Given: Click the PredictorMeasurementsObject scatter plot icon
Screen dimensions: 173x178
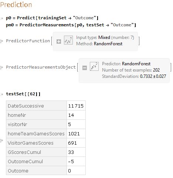Looking at the screenshot, I should pos(94,66).
